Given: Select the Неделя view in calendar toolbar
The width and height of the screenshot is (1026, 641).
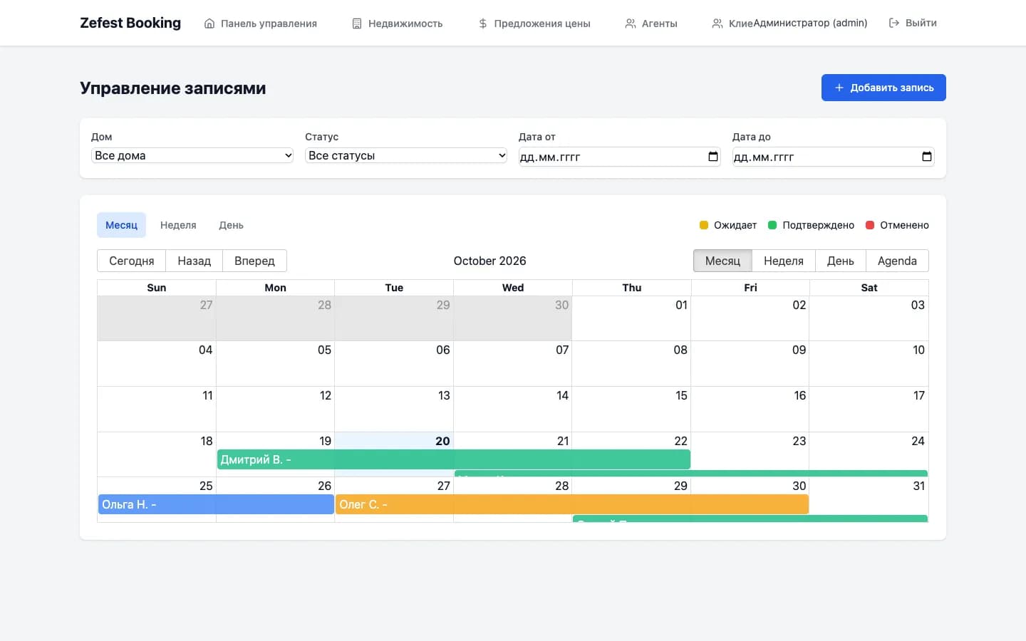Looking at the screenshot, I should [784, 261].
